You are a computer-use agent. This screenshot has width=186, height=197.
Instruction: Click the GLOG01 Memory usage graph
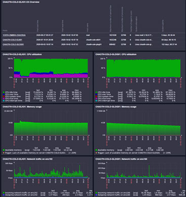144,123
